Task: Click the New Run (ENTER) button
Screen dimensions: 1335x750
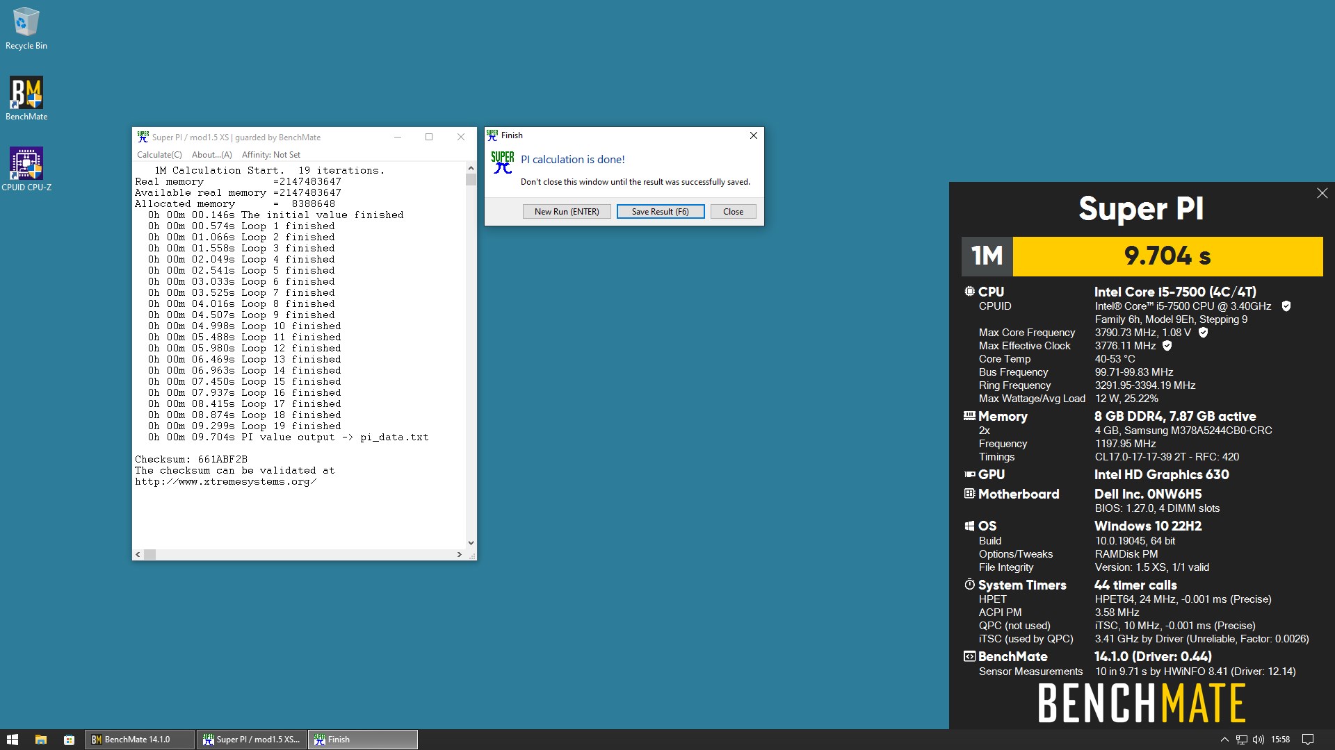Action: (567, 212)
